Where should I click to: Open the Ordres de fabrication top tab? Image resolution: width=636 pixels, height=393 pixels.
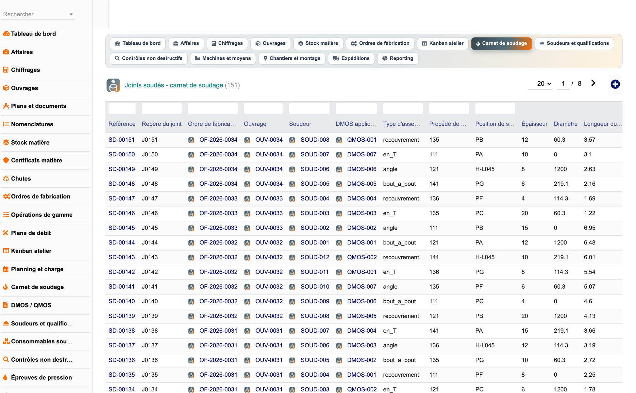coord(380,43)
